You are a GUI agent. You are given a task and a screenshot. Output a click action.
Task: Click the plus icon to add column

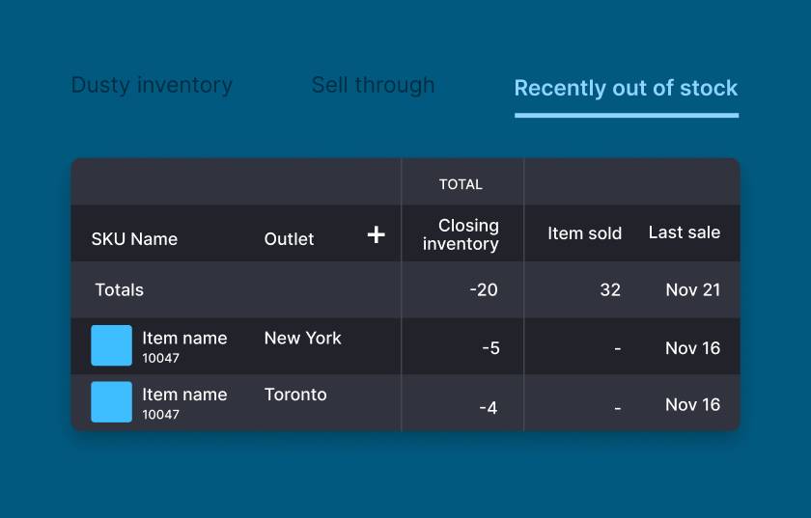click(x=376, y=234)
